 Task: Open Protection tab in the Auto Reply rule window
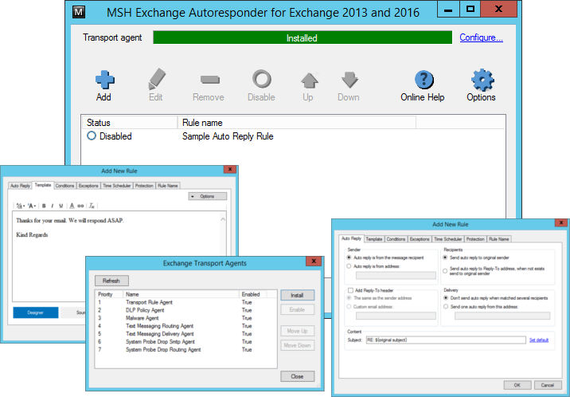coord(475,239)
